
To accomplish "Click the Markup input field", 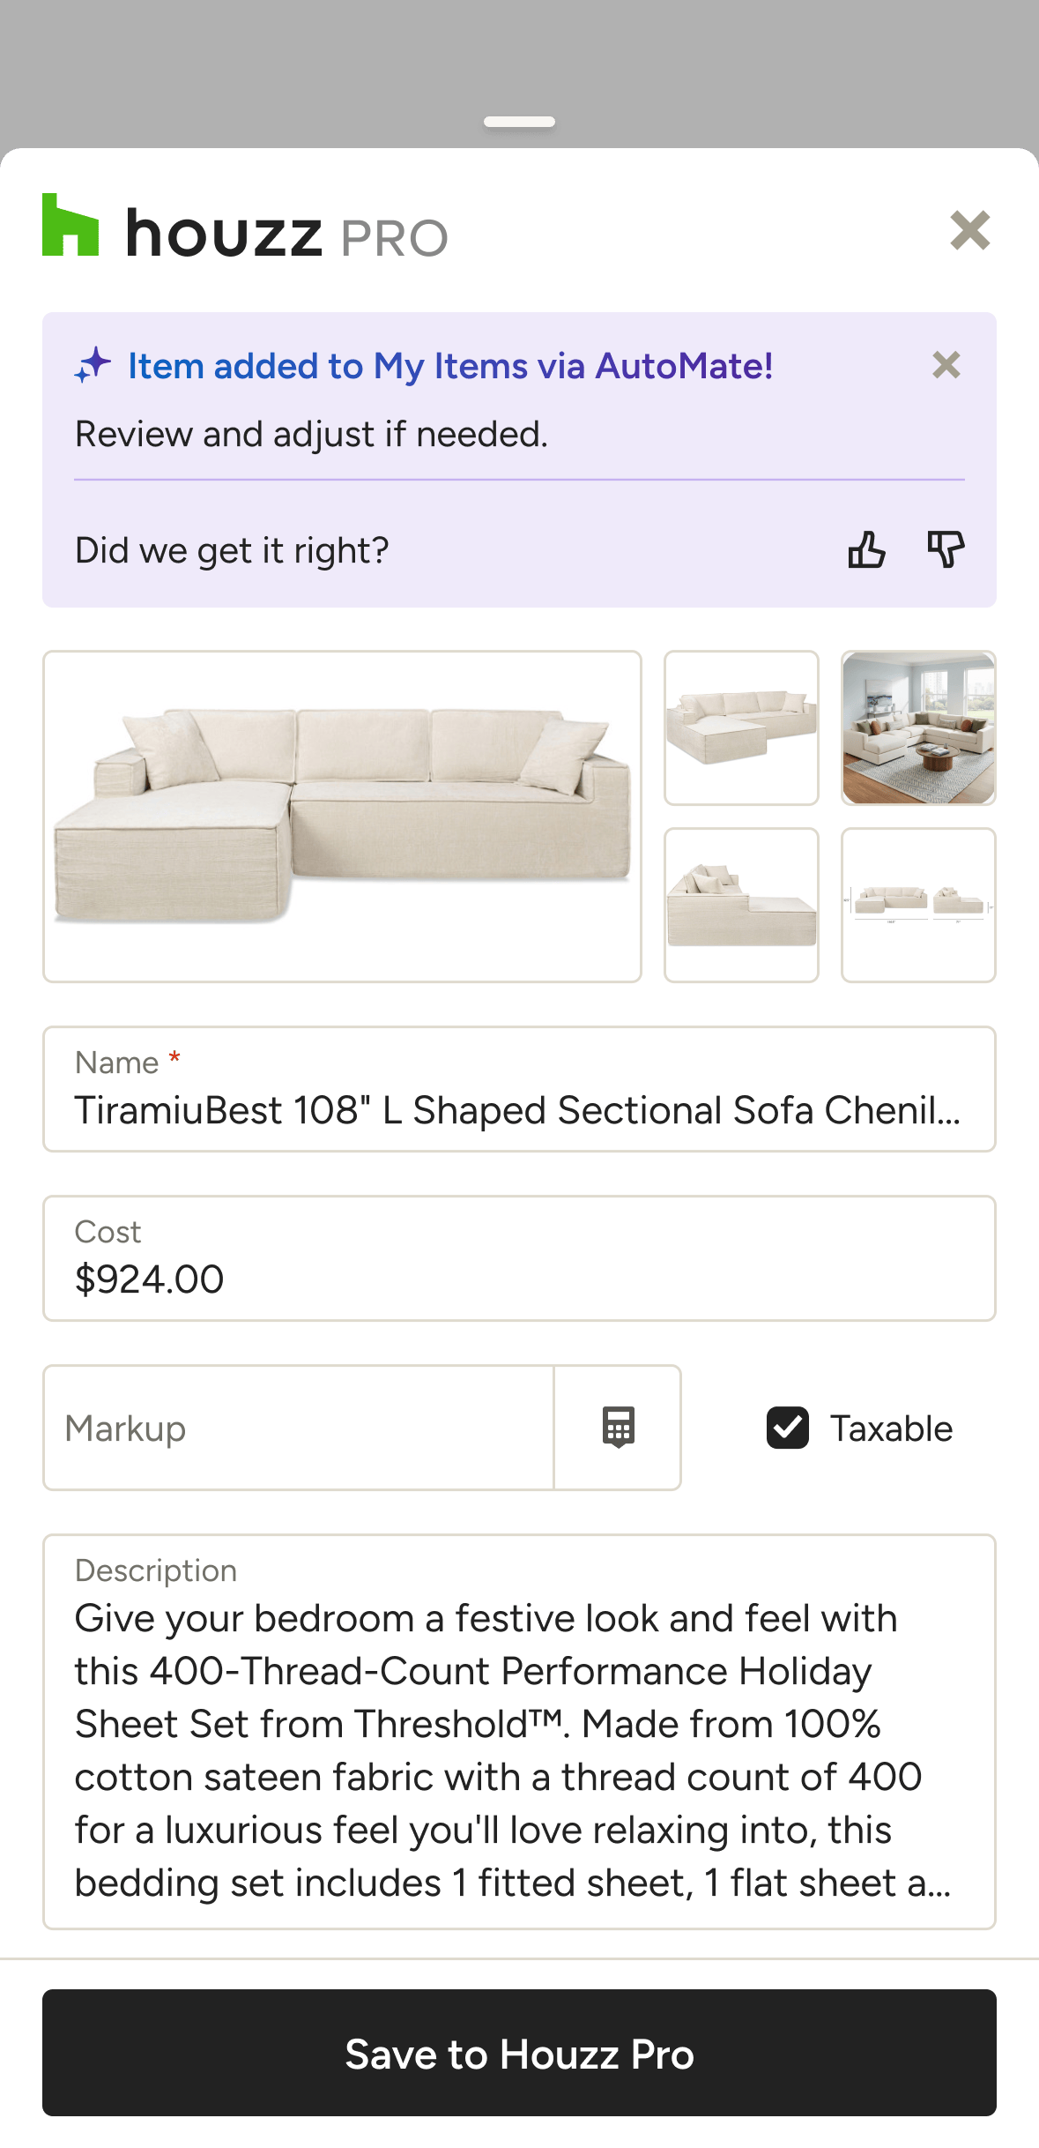I will (x=298, y=1428).
